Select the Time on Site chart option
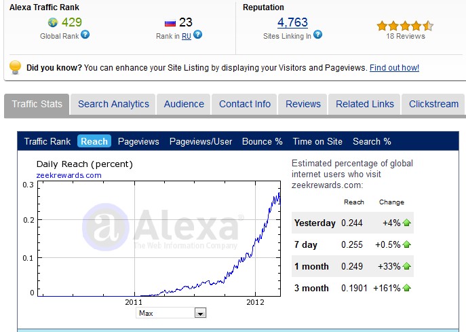Image resolution: width=466 pixels, height=332 pixels. click(x=317, y=141)
